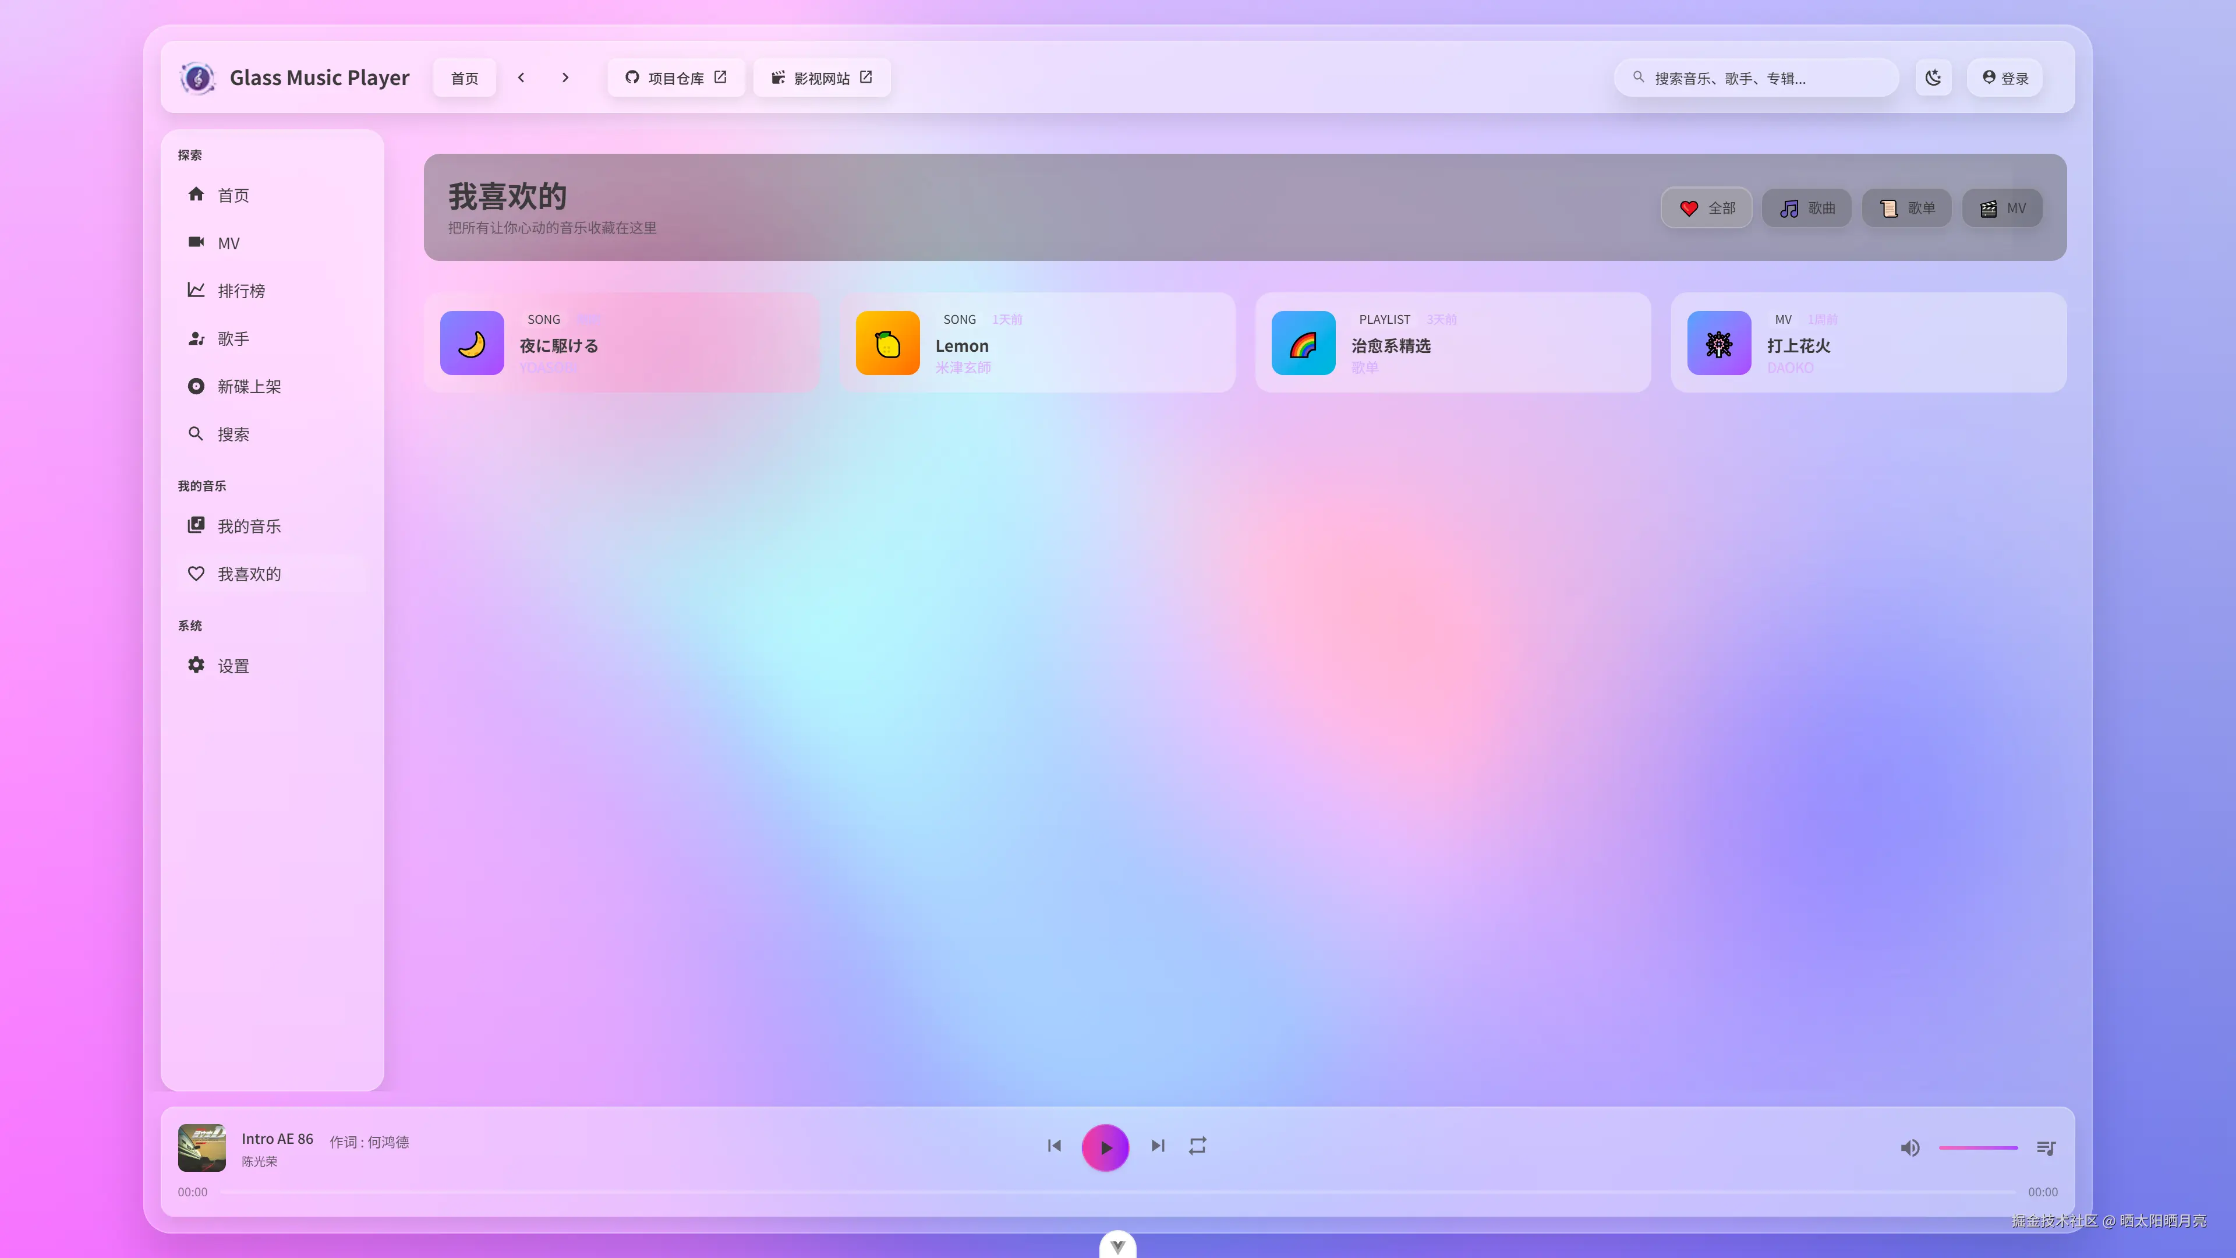2236x1258 pixels.
Task: Toggle the repeat mode icon
Action: [1198, 1146]
